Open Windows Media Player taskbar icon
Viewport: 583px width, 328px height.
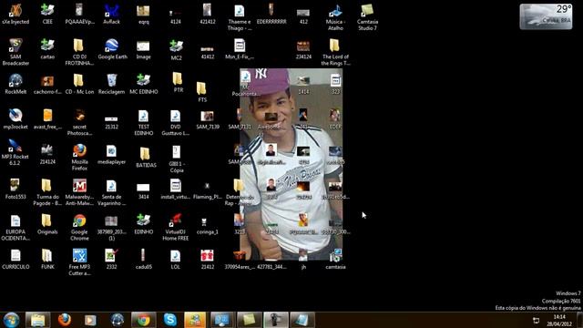point(90,320)
